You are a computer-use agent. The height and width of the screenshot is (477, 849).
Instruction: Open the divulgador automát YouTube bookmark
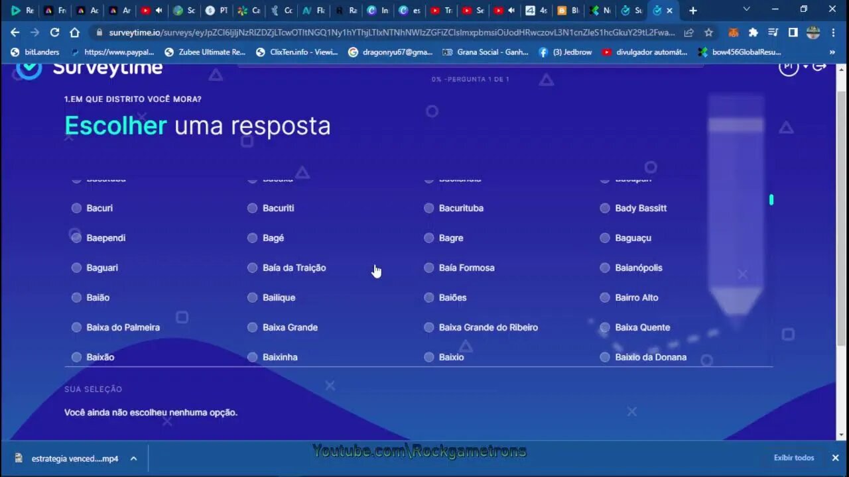click(x=645, y=52)
